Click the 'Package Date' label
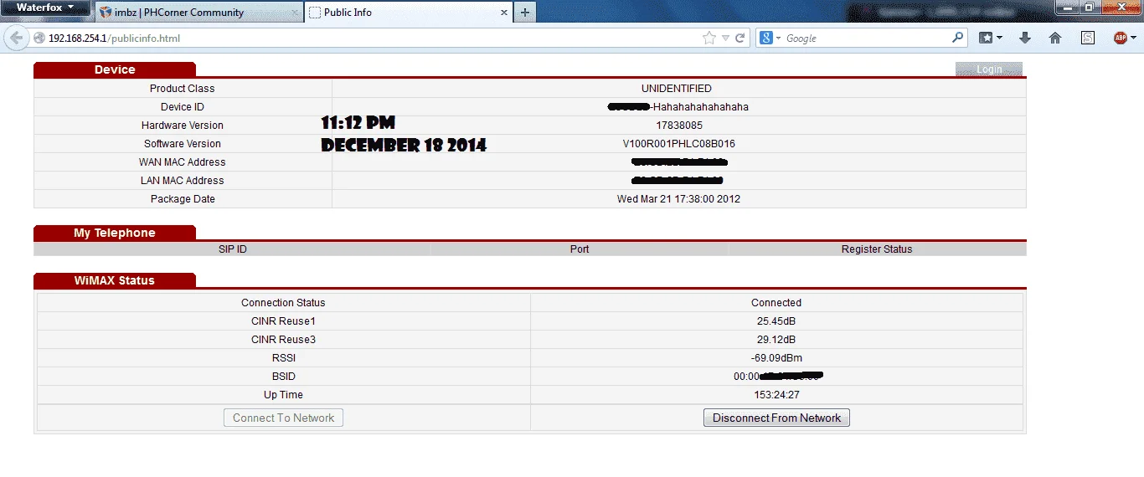 (x=183, y=199)
